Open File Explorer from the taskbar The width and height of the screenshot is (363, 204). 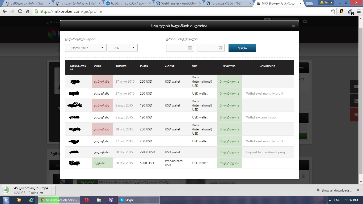coord(99,200)
